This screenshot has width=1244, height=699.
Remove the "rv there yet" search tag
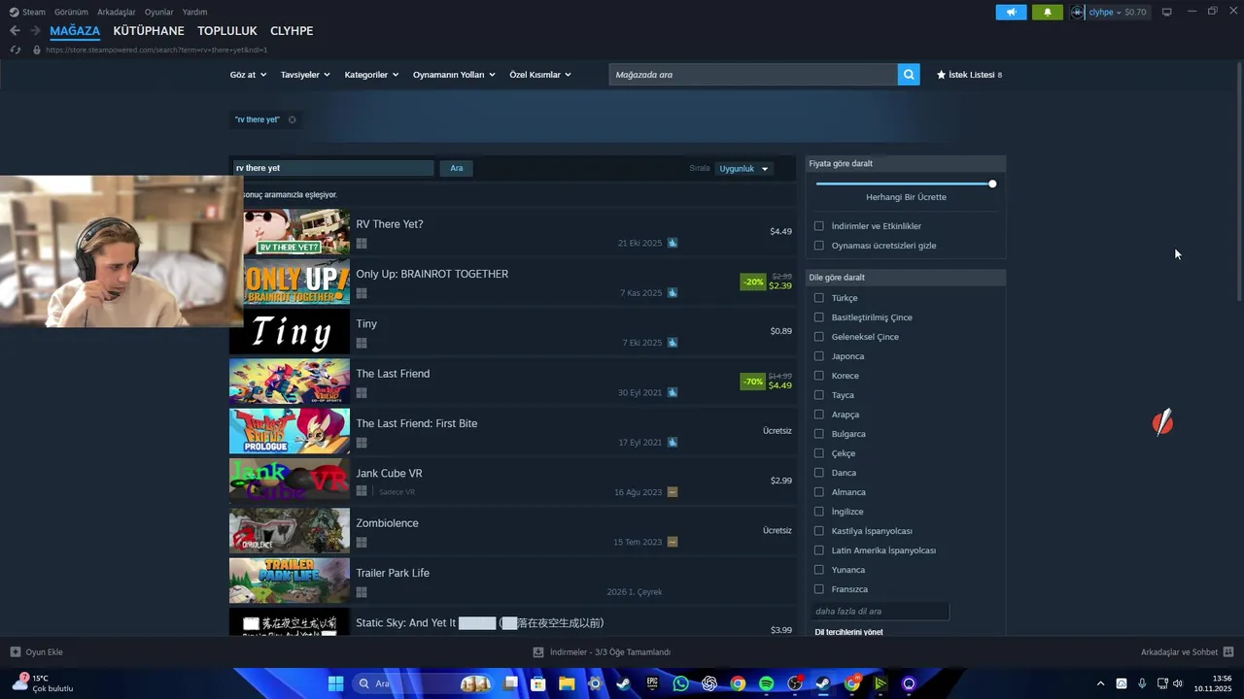(292, 119)
